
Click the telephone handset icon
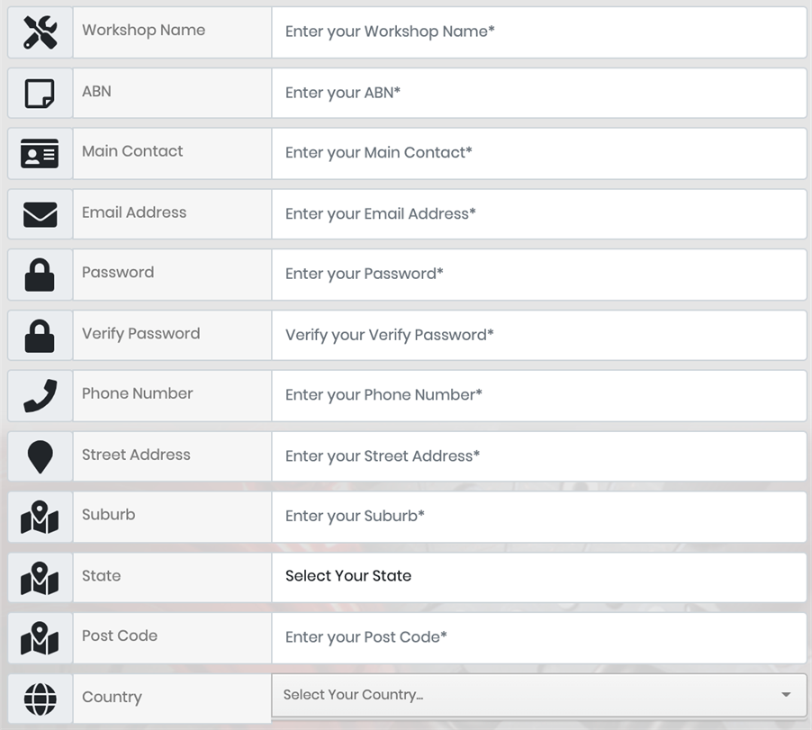tap(41, 396)
